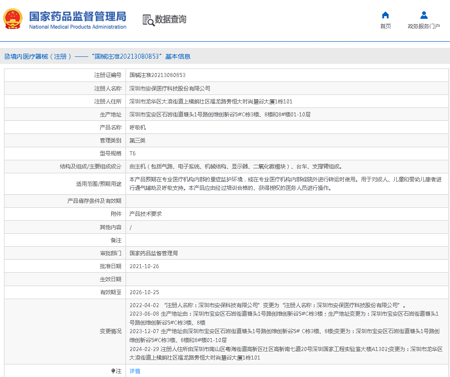Screen dimensions: 450x377
Task: Click the document icon before 境内医疗器械
Action: [x=7, y=56]
